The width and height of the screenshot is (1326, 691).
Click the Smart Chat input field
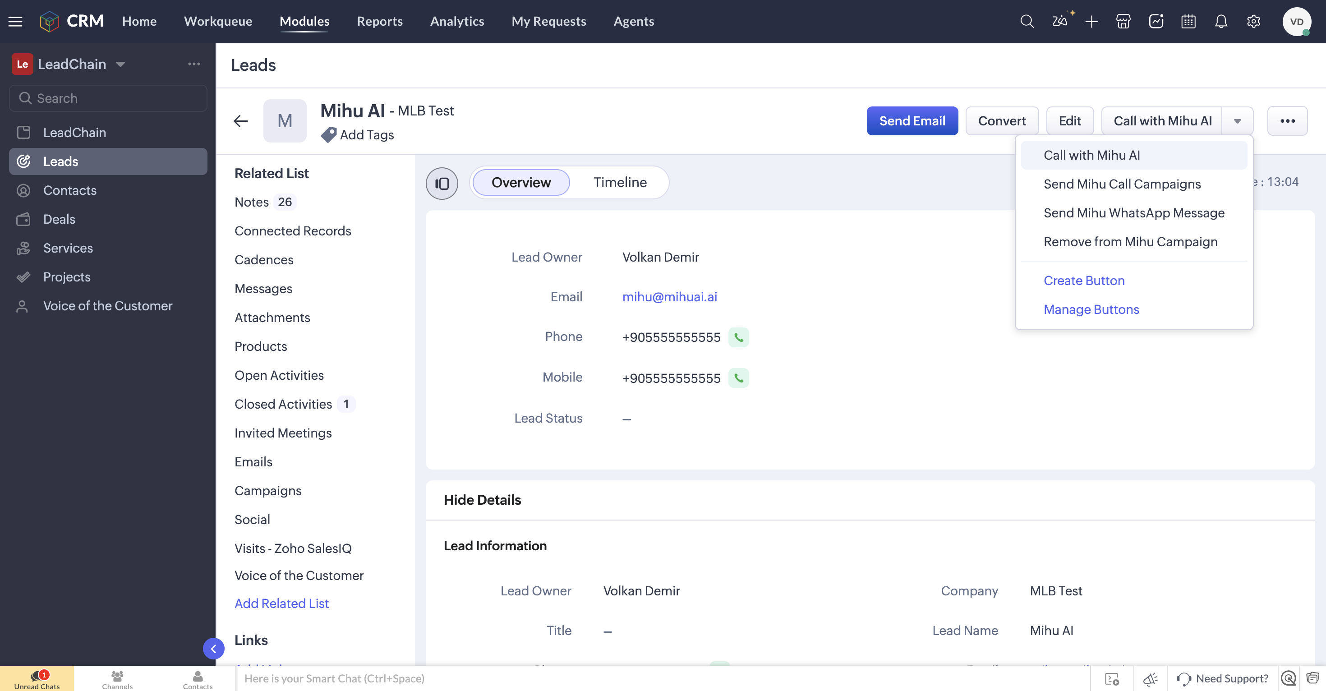(x=662, y=679)
